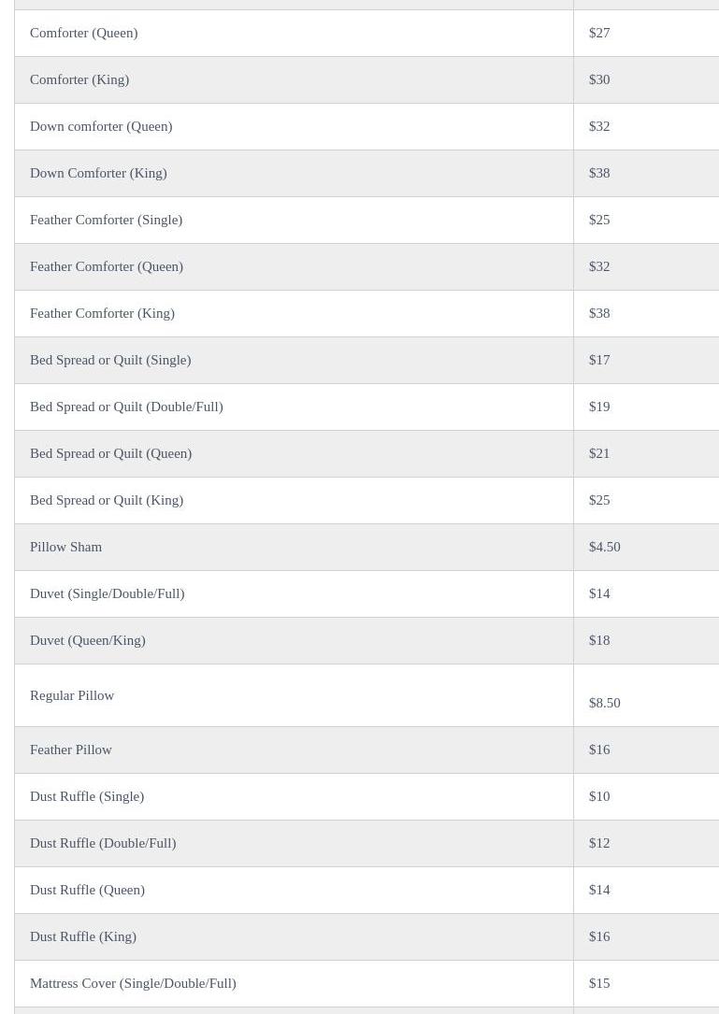Select the Duvet (Single/Double/Full) item
This screenshot has width=719, height=1014.
(x=107, y=593)
